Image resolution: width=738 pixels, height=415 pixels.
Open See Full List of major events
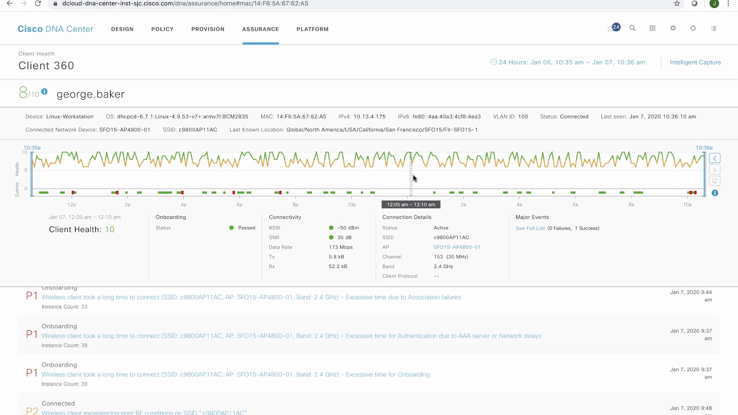coord(530,228)
